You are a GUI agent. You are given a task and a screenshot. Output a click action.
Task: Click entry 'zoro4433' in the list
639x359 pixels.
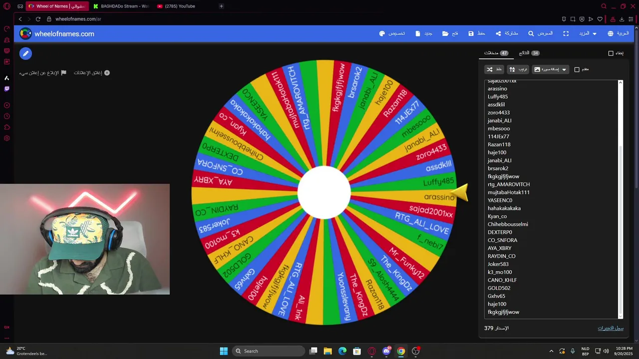pos(499,113)
